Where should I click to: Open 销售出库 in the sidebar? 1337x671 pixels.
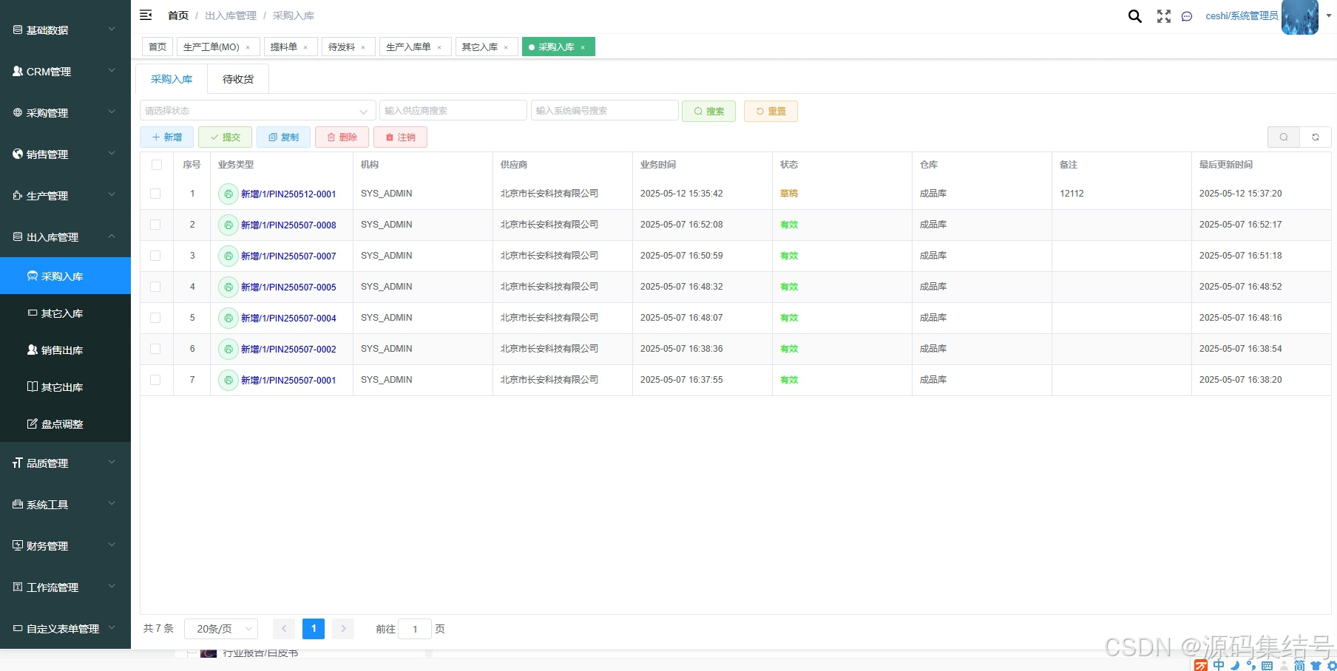point(65,350)
